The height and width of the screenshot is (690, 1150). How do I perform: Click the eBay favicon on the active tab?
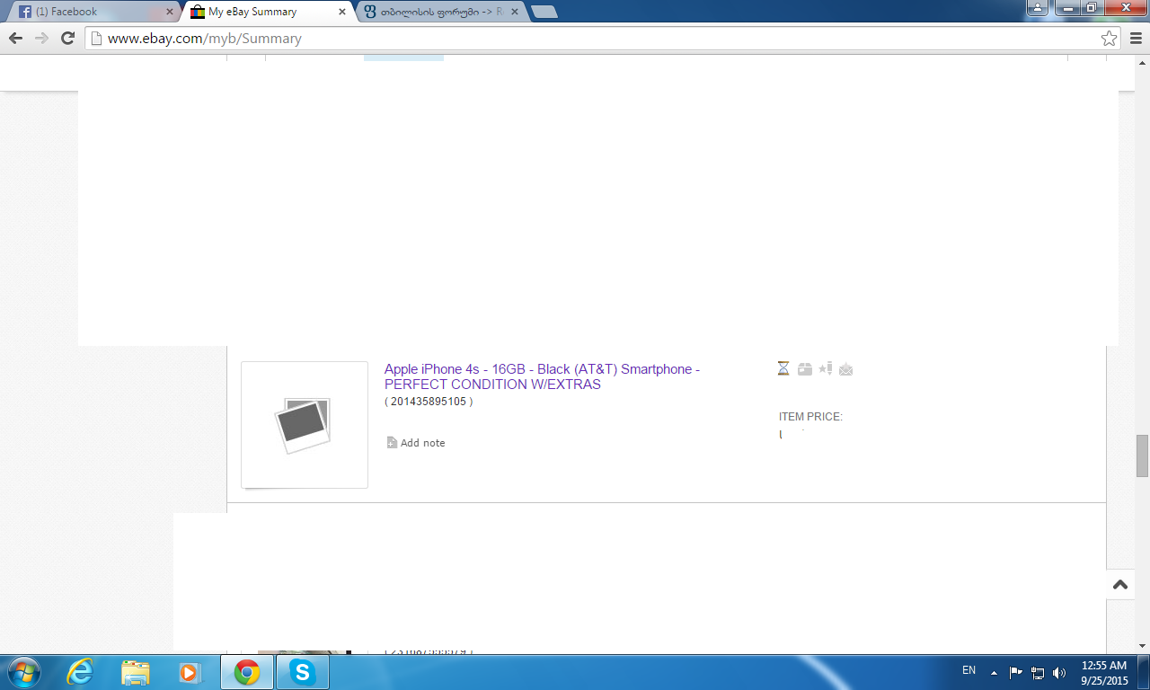point(198,13)
